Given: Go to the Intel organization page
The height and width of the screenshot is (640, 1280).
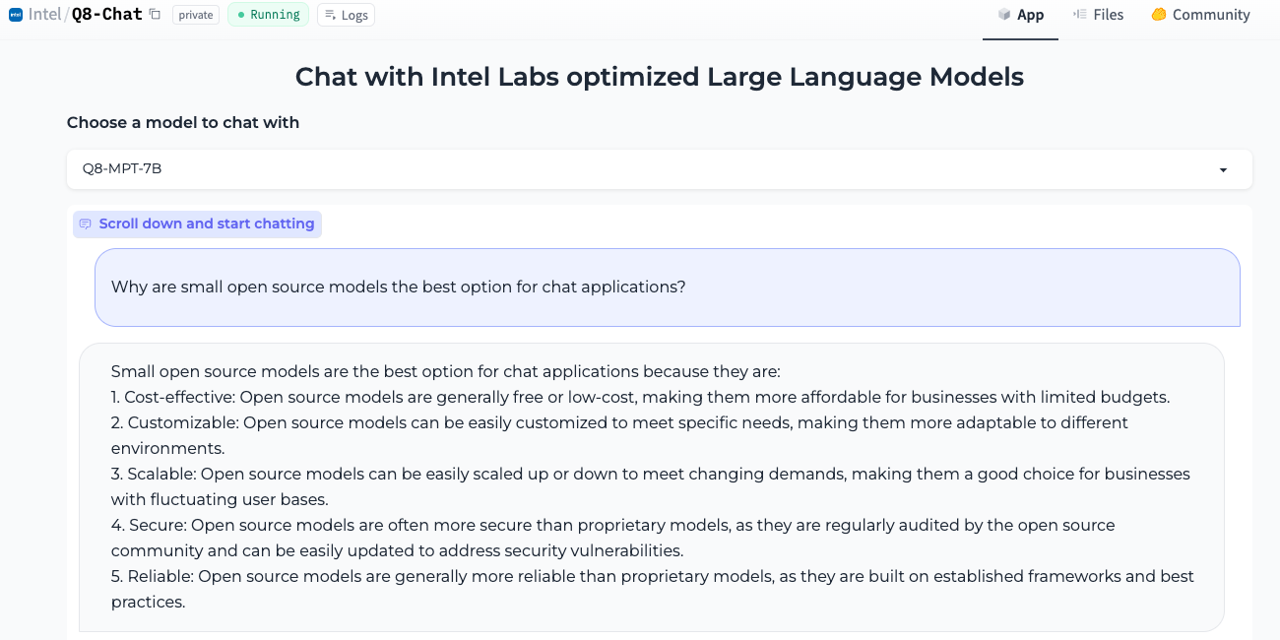Looking at the screenshot, I should pyautogui.click(x=45, y=15).
